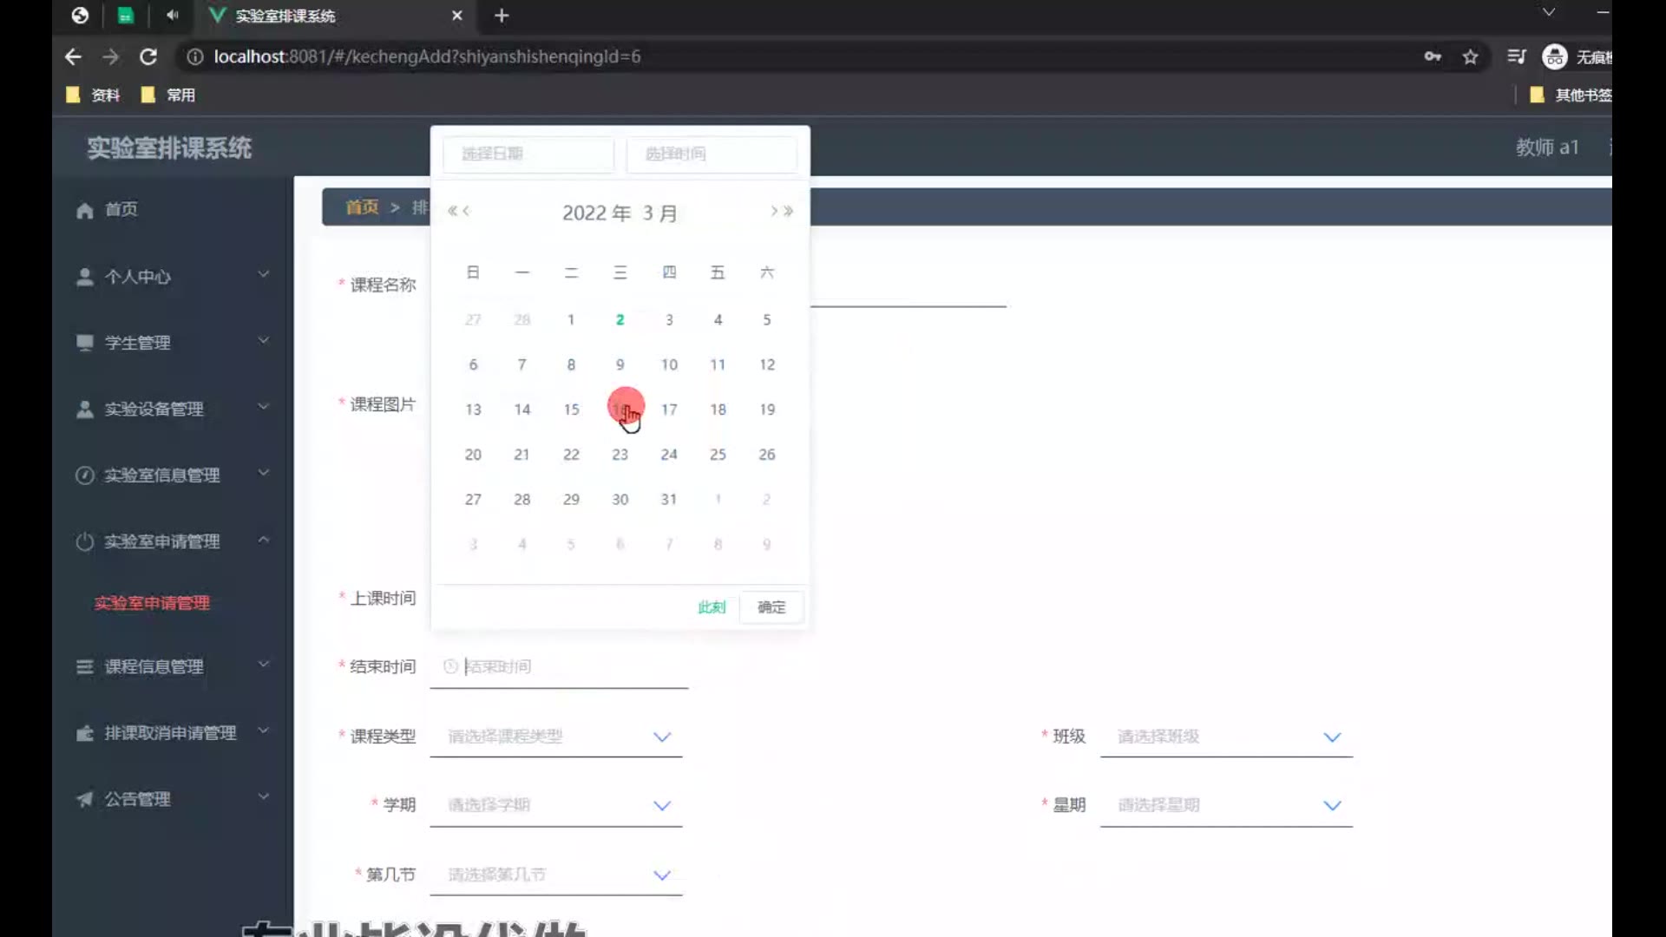Viewport: 1666px width, 937px height.
Task: Click browser reload page icon
Action: pos(148,57)
